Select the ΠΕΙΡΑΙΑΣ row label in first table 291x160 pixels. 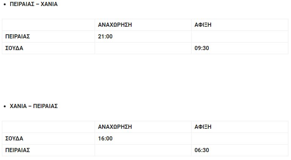[x=17, y=37]
